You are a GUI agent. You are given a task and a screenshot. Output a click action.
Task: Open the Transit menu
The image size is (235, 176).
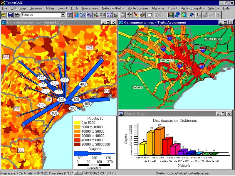[172, 9]
